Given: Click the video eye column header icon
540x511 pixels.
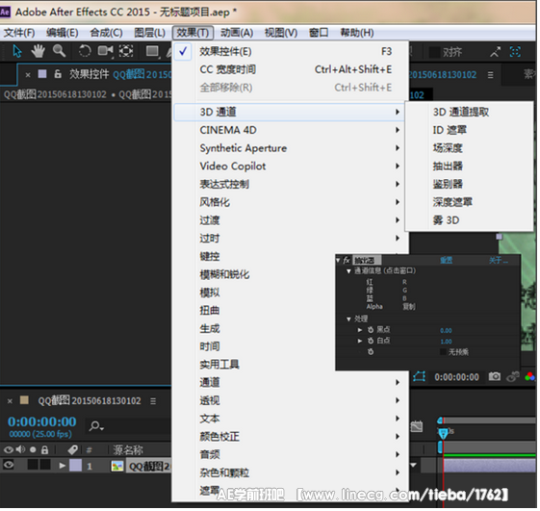Looking at the screenshot, I should 9,450.
